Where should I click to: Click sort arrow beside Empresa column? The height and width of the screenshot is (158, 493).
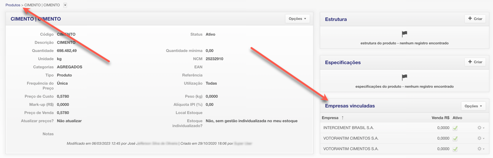pos(343,118)
